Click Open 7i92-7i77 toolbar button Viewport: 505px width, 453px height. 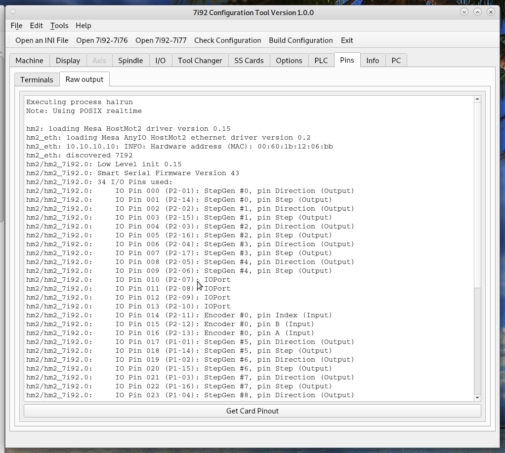[x=161, y=40]
